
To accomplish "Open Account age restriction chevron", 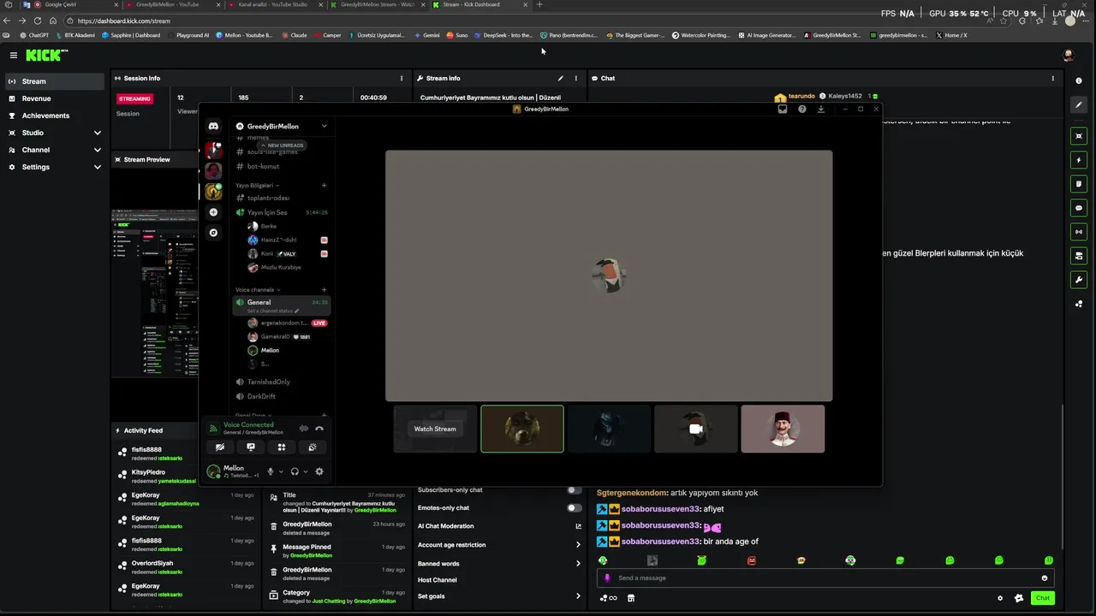I will [x=578, y=545].
